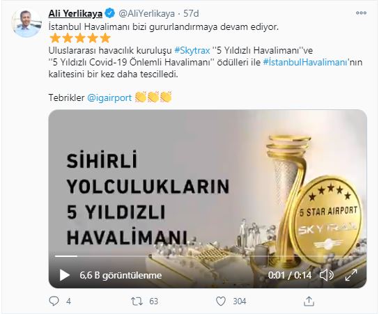The width and height of the screenshot is (386, 314).
Task: Open the Ali Yerlikaya display name link
Action: pos(75,13)
